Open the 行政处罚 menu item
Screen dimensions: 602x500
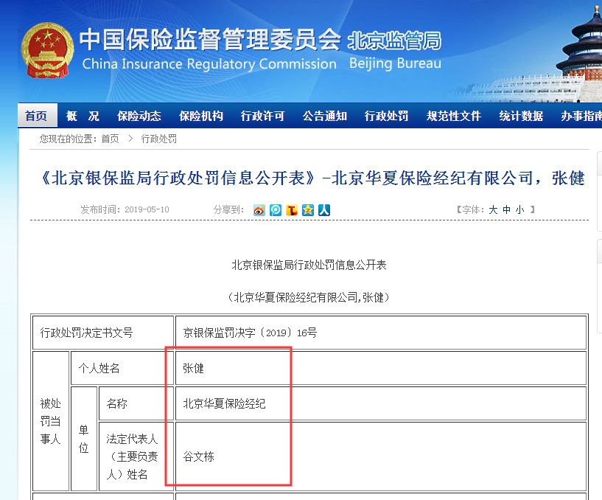(386, 116)
